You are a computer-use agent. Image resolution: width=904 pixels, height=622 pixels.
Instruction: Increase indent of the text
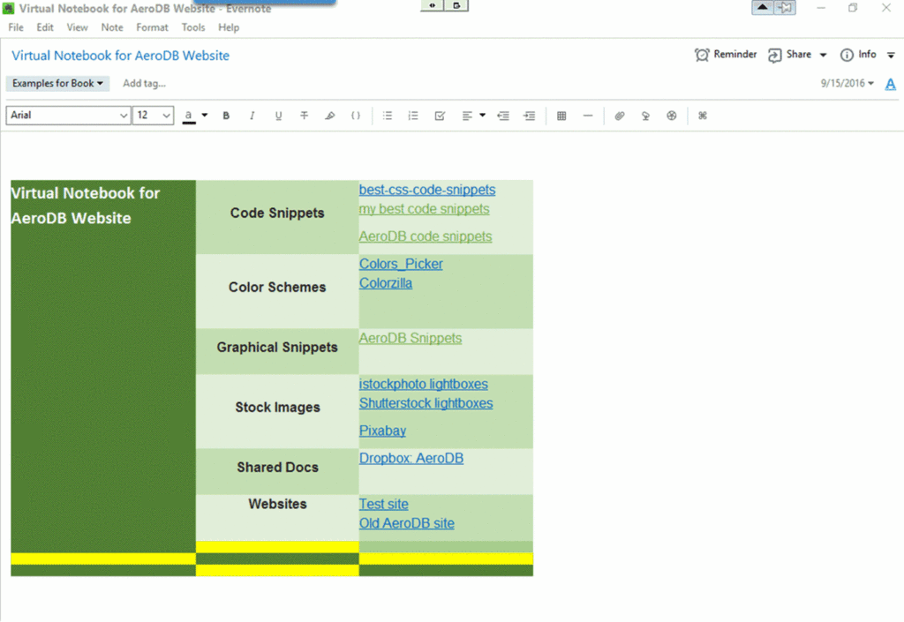(530, 116)
